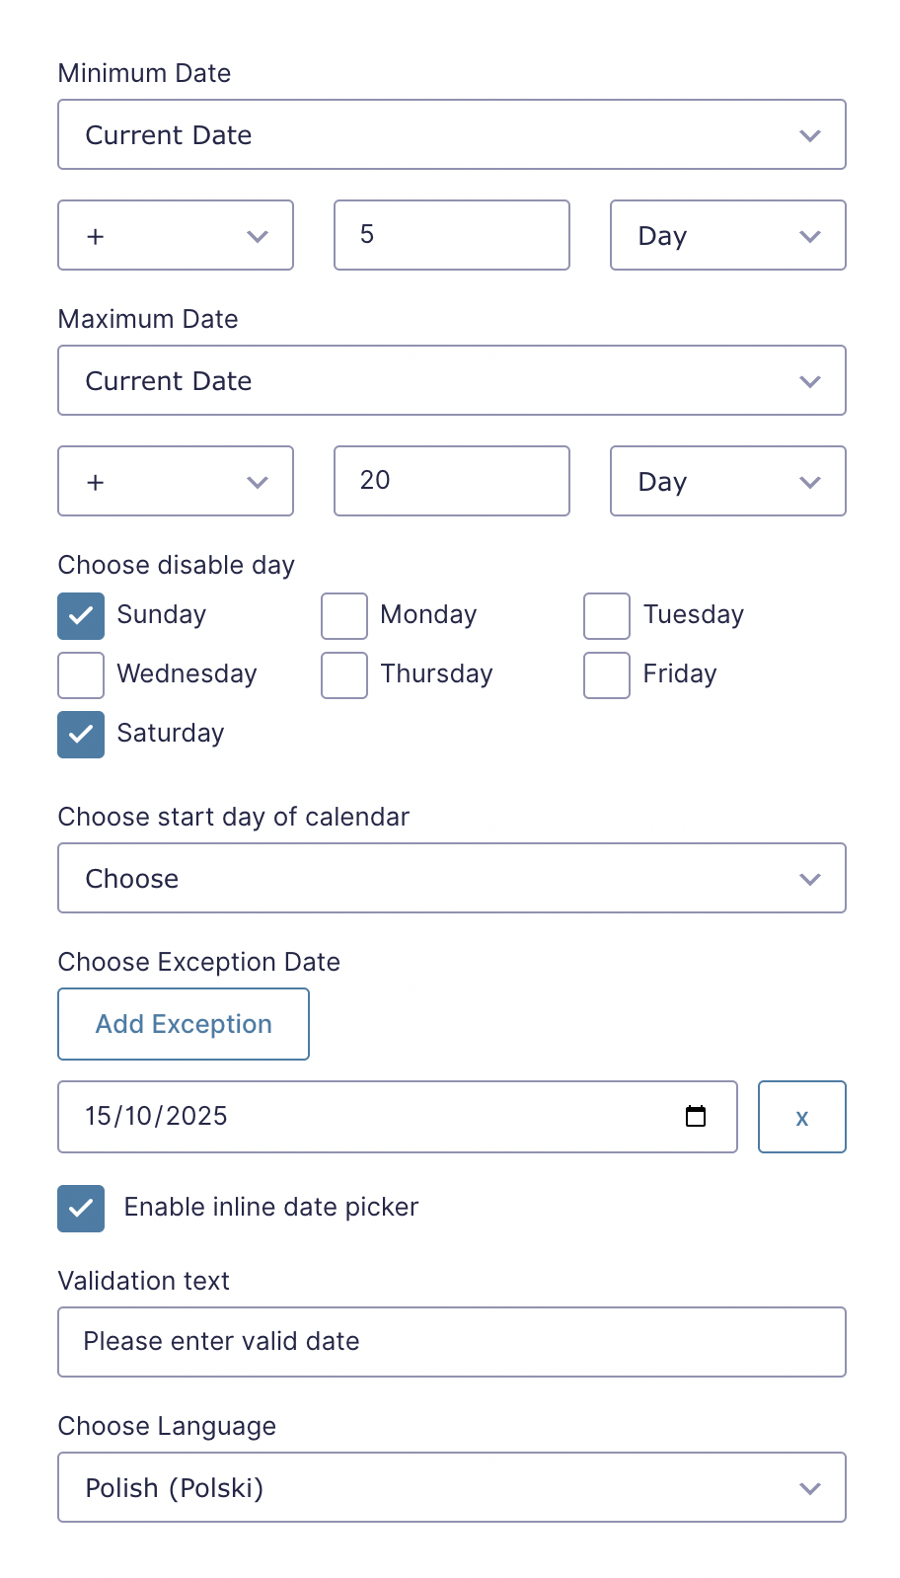Expand the start day of calendar dropdown
The height and width of the screenshot is (1578, 900).
point(452,878)
